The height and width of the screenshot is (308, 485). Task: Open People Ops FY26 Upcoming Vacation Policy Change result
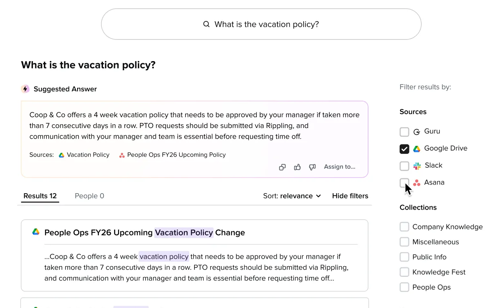144,233
